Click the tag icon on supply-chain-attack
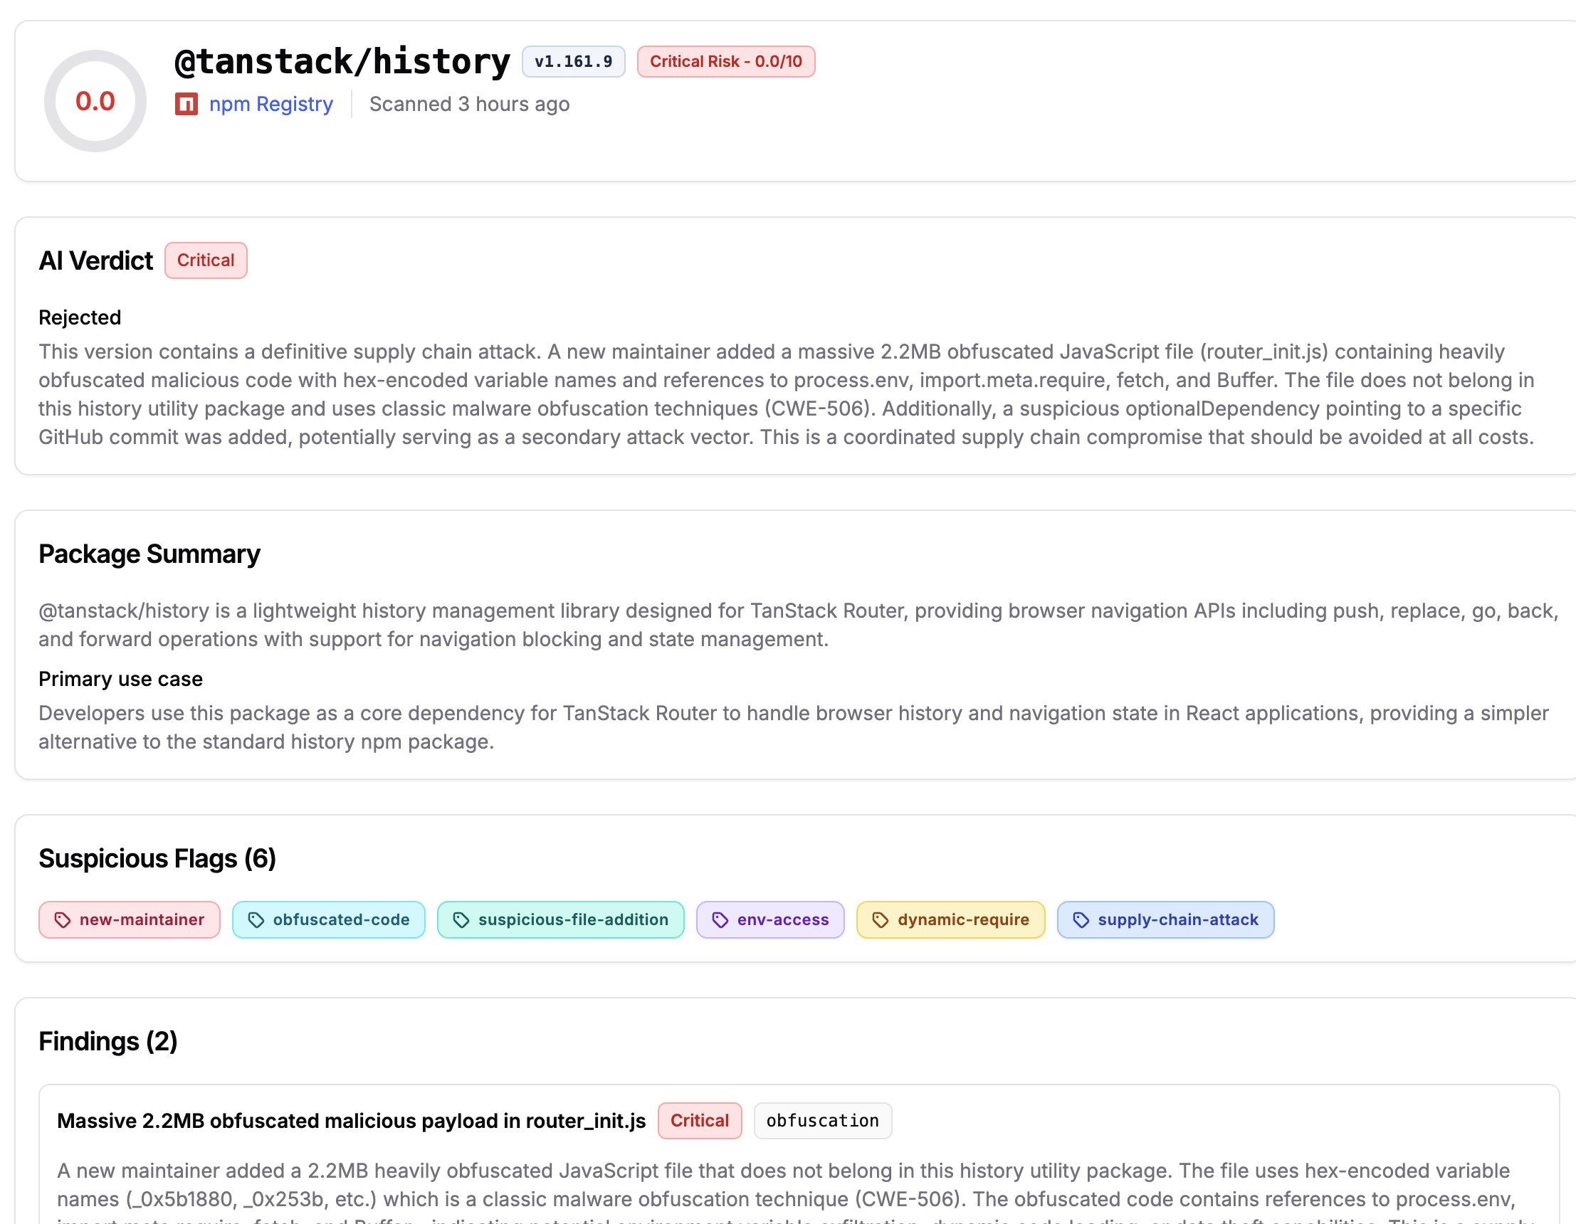This screenshot has width=1576, height=1224. pyautogui.click(x=1081, y=919)
